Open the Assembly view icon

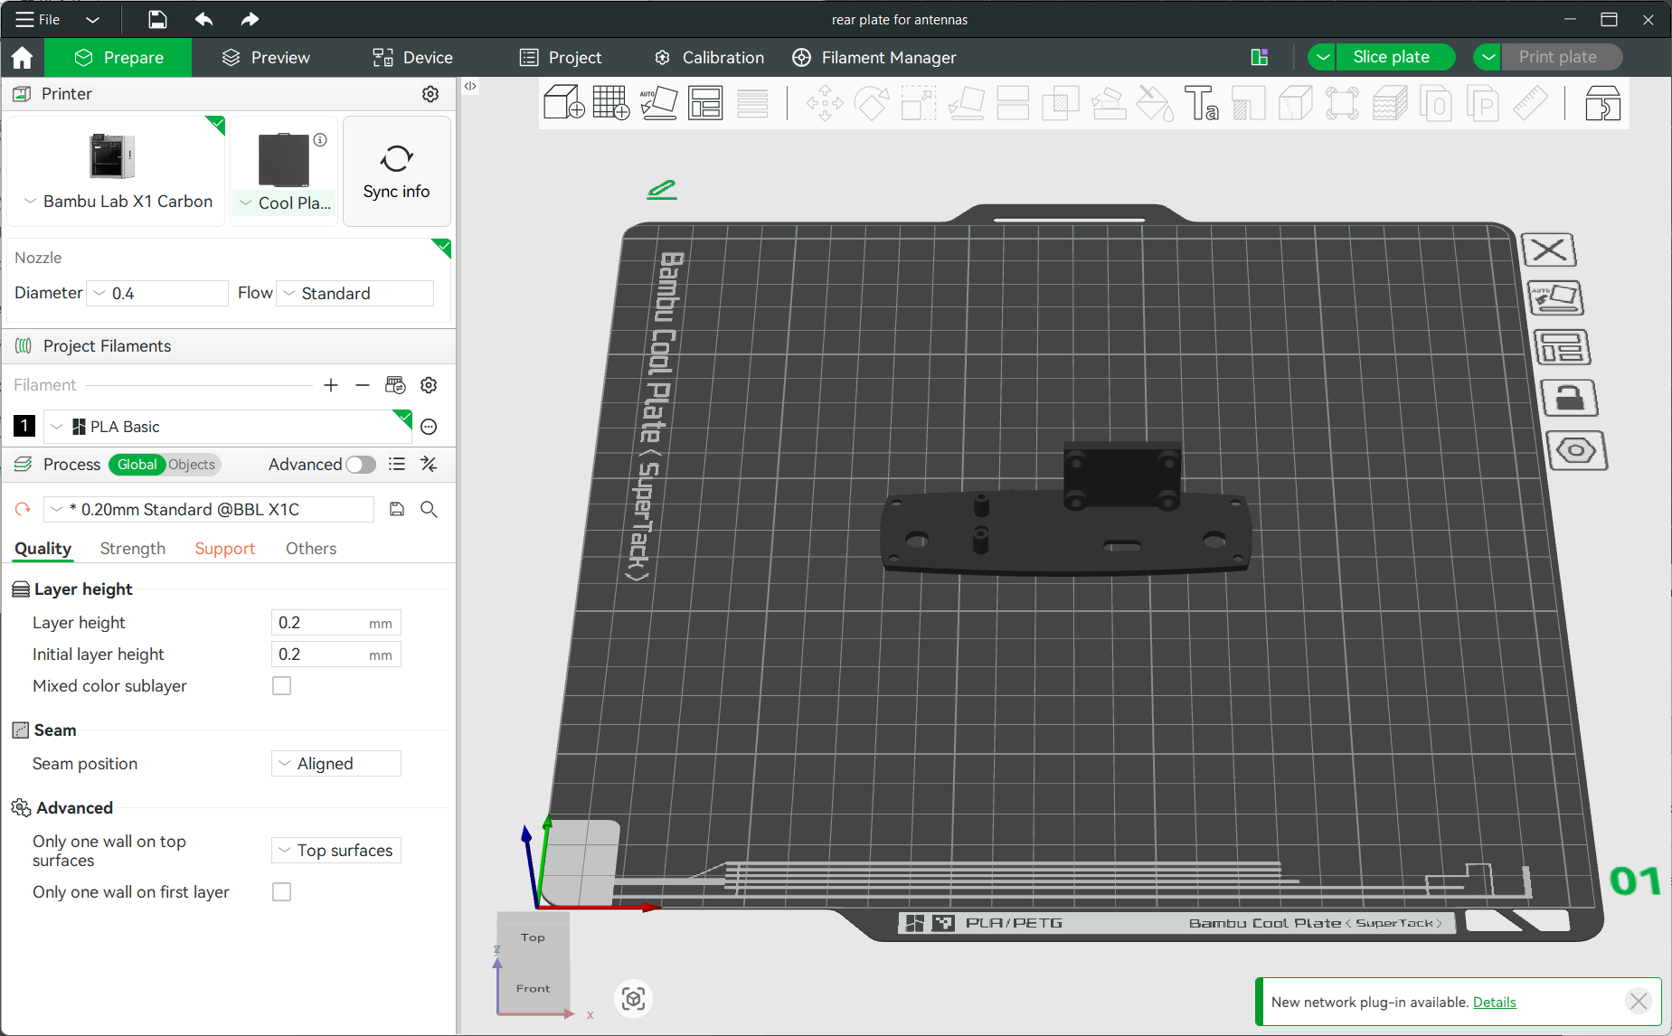pos(1602,102)
